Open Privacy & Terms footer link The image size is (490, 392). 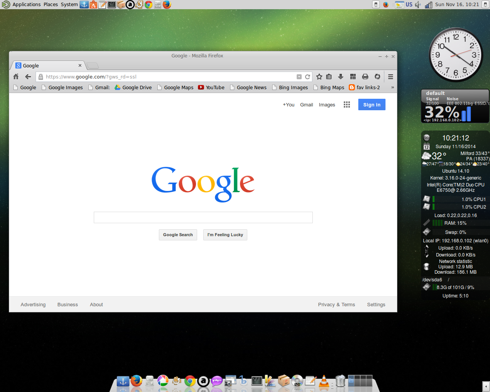336,304
